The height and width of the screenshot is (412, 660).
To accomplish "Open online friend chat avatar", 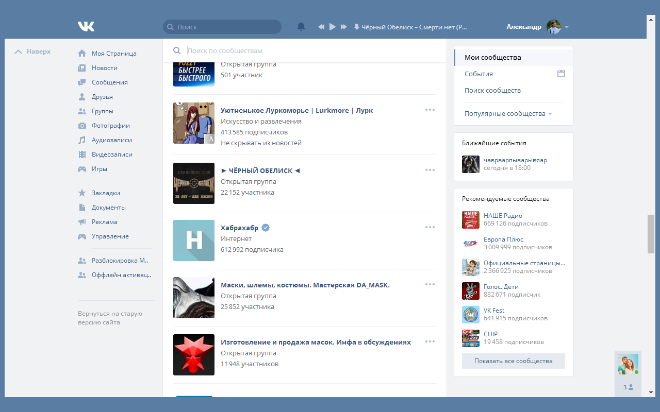I will 628,364.
